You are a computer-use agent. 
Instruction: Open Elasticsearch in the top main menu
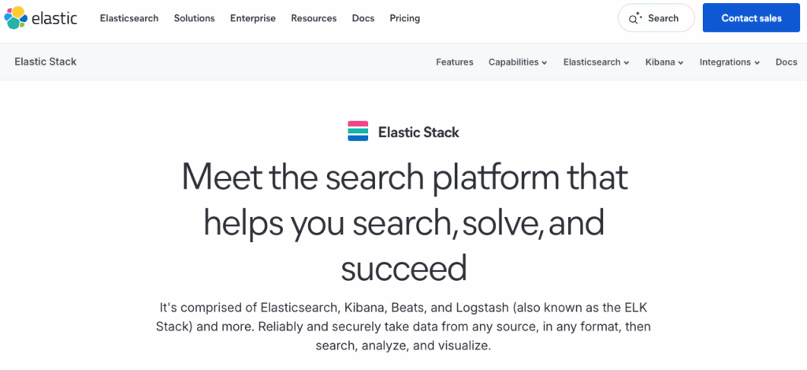(129, 18)
